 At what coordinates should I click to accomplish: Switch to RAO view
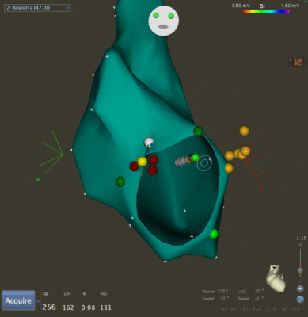[257, 309]
